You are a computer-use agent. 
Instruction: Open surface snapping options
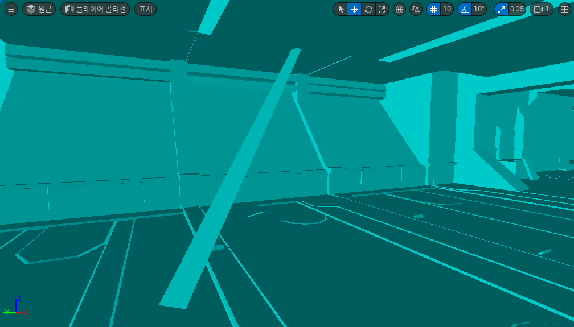coord(416,9)
